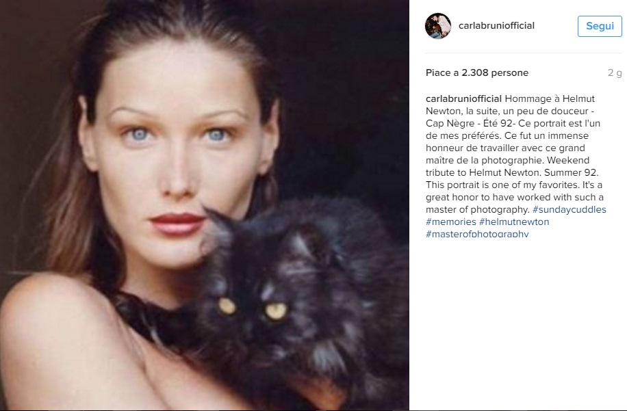Open the #helmutnewton hashtag

pyautogui.click(x=514, y=222)
